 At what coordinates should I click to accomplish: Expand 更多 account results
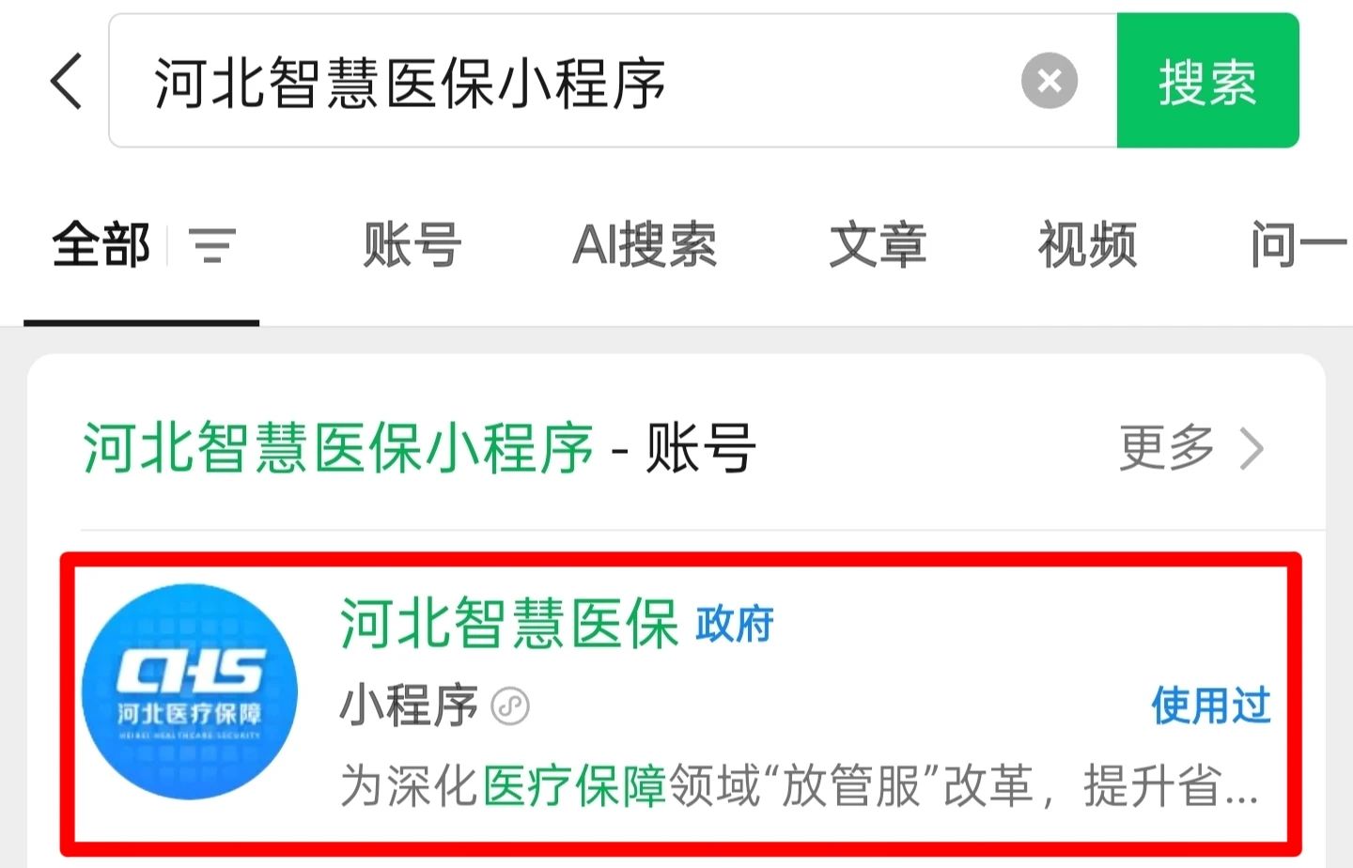coord(1167,447)
